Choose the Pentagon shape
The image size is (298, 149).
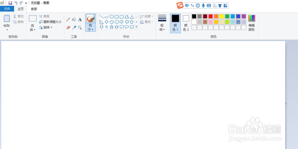point(111,22)
